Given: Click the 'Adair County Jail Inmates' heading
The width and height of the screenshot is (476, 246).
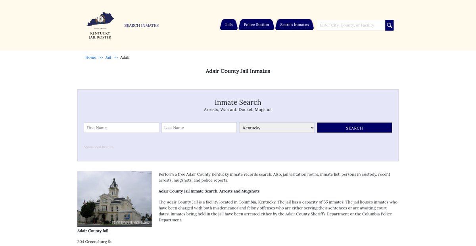Looking at the screenshot, I should 238,71.
